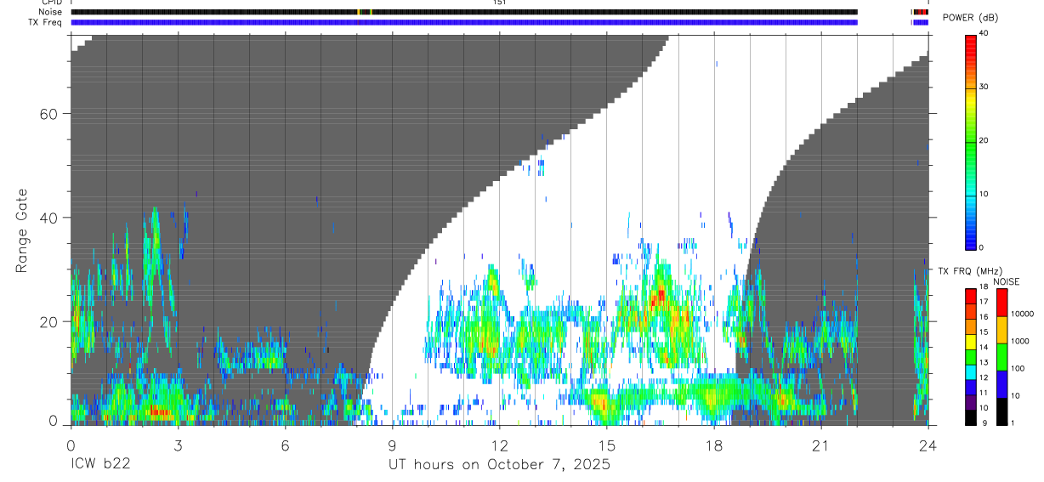Screen dimensions: 1044x482
Task: Click the 'TX Freq' row label at top left
Action: click(47, 21)
